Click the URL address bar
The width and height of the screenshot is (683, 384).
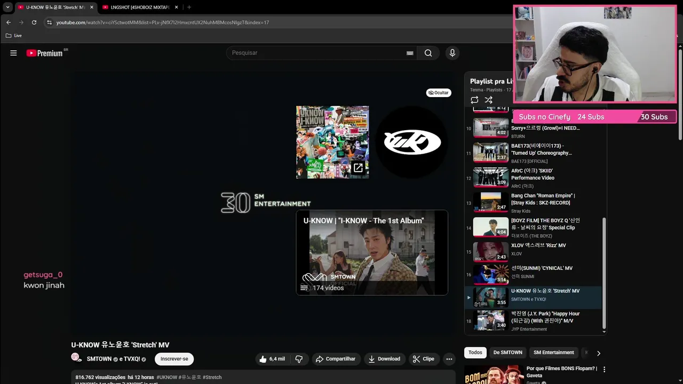pos(277,22)
